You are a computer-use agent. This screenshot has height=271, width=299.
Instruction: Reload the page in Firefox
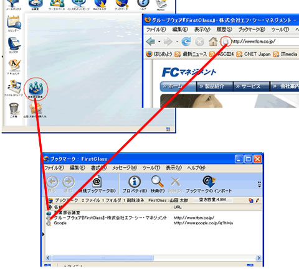tap(186, 42)
